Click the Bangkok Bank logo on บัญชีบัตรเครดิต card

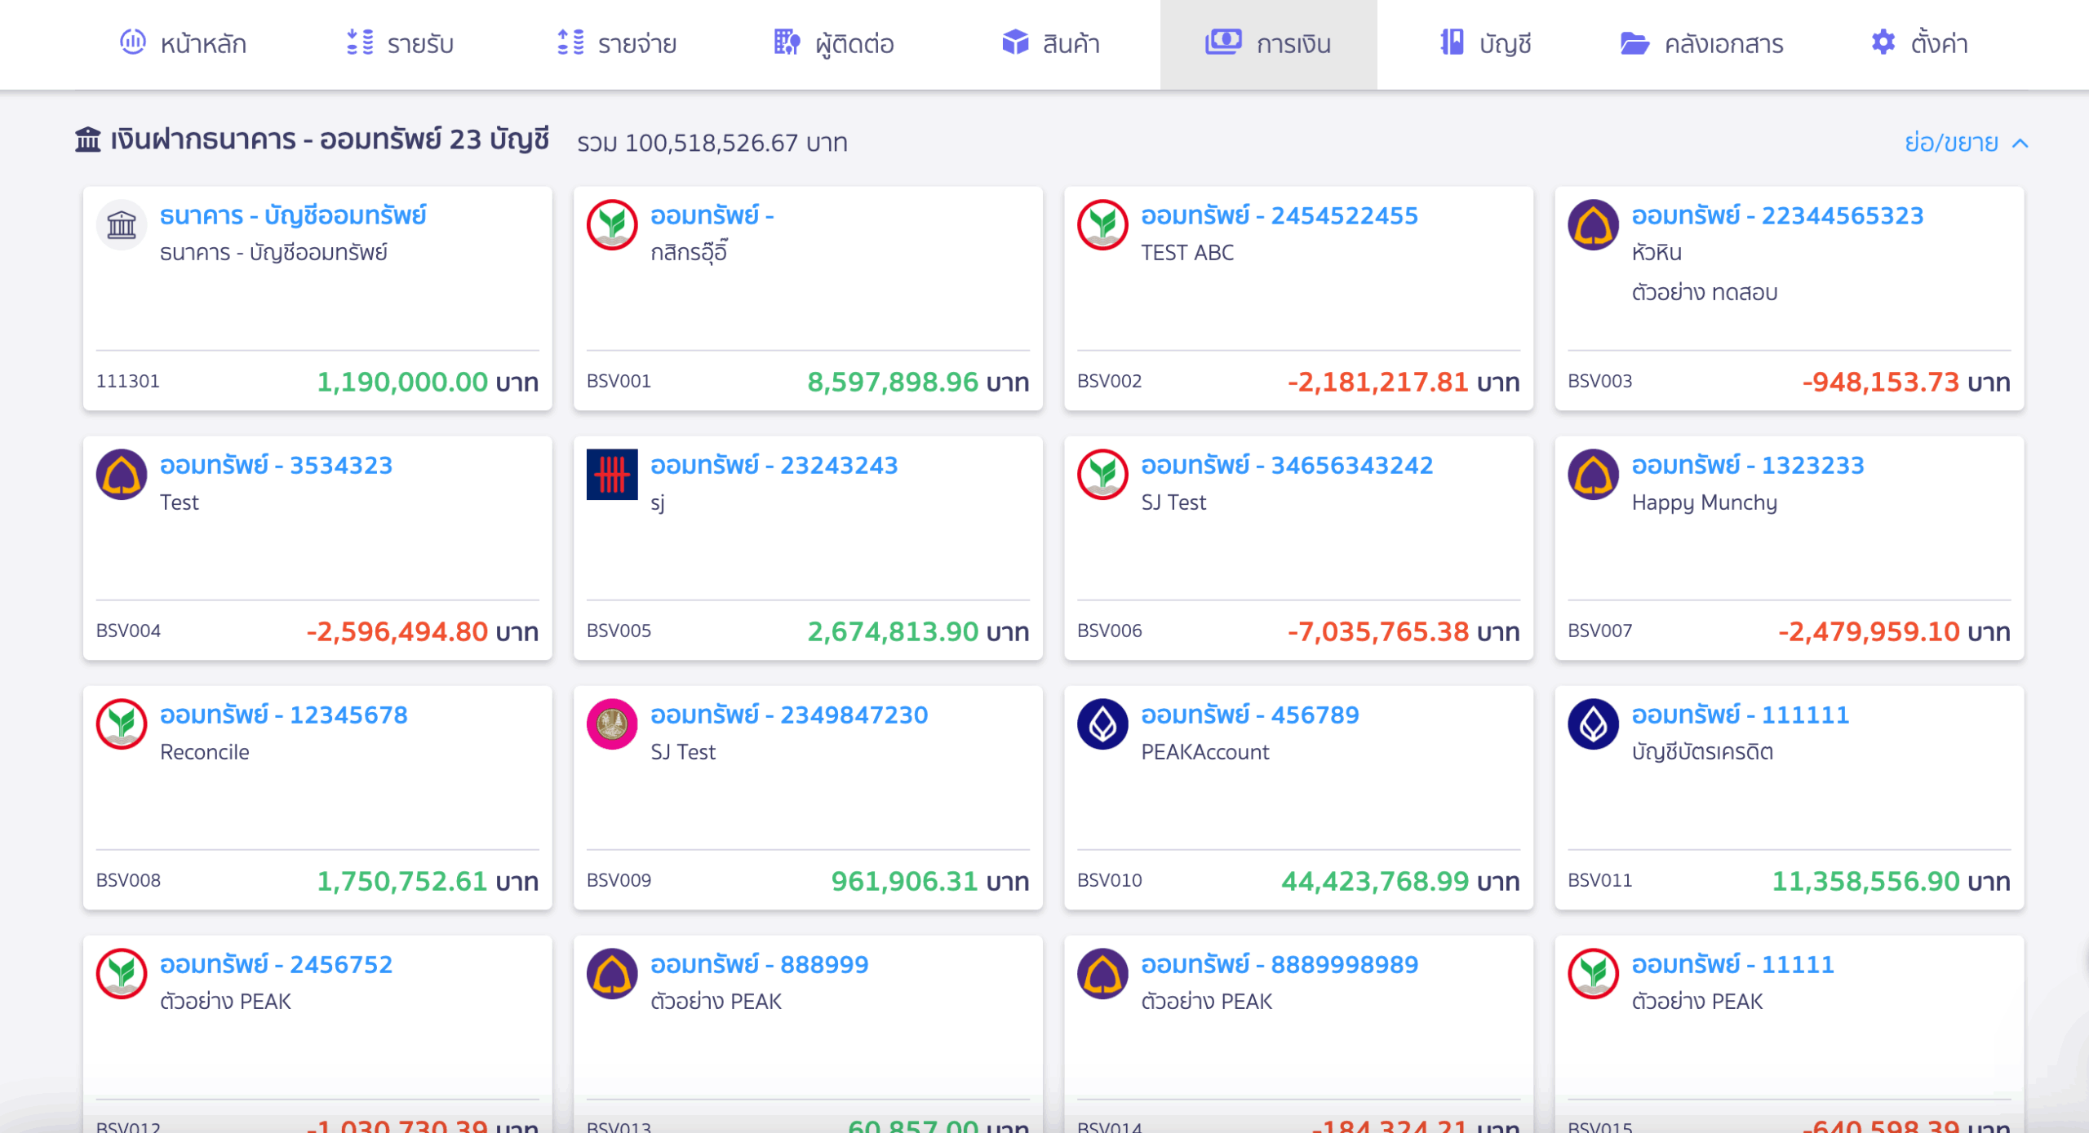tap(1593, 724)
